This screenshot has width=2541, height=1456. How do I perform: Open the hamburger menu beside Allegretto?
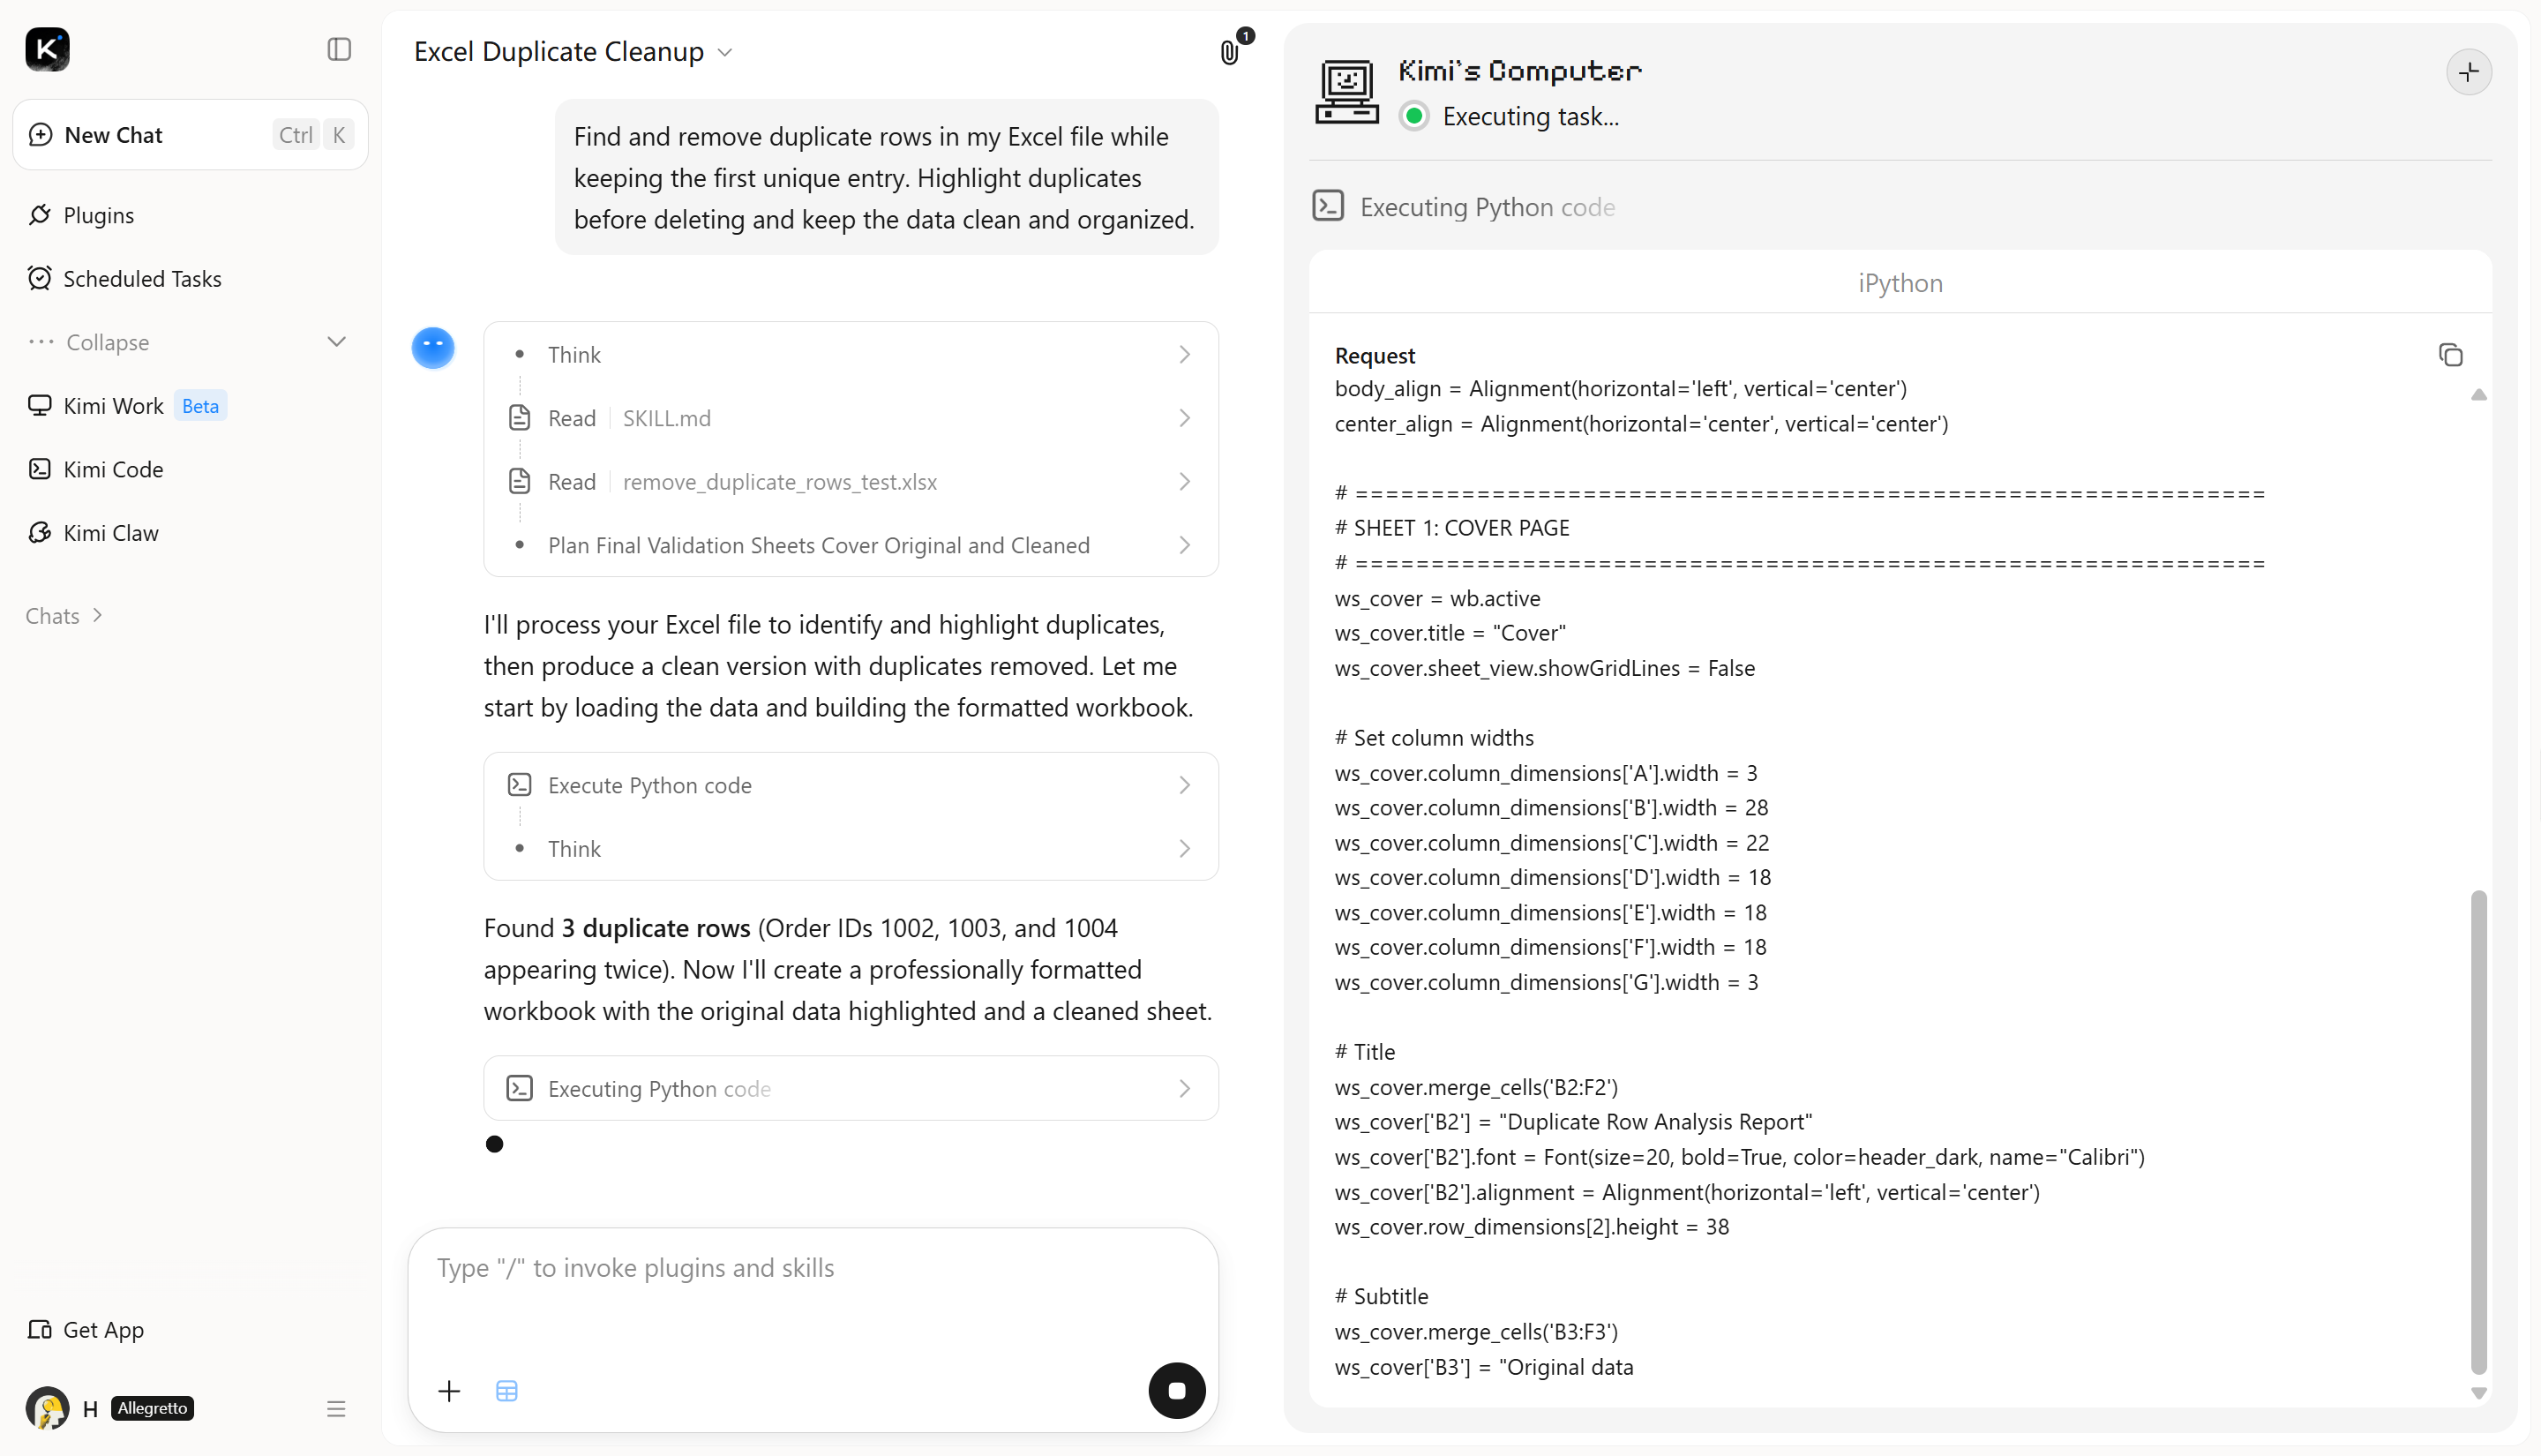pyautogui.click(x=336, y=1409)
